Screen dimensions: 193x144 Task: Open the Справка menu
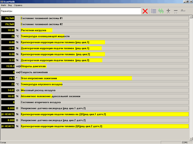point(18,5)
